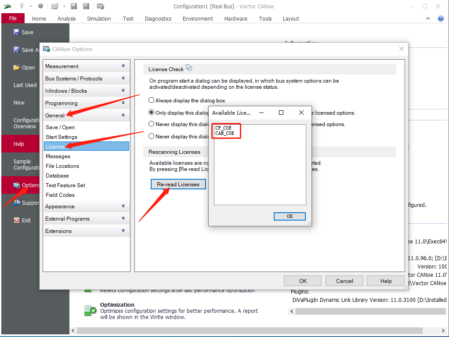Click Help in CANoe Options dialog
This screenshot has width=449, height=337.
coord(386,281)
